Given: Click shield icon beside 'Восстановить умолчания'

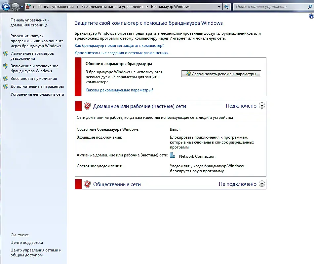Looking at the screenshot, I should click(6, 79).
